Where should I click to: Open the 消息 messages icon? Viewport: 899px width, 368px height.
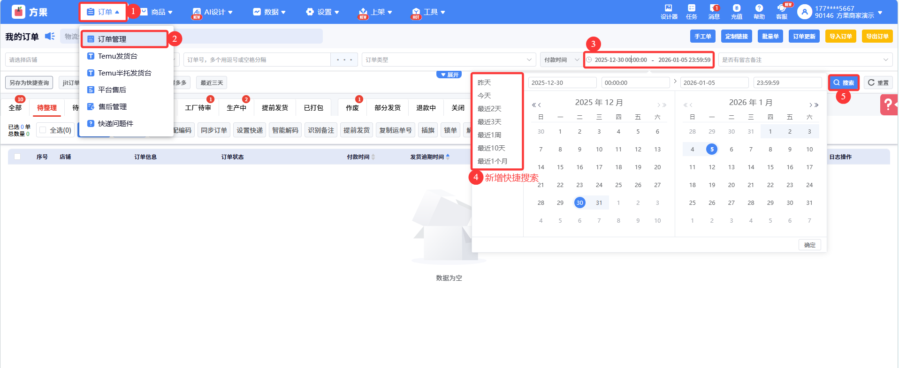(714, 8)
